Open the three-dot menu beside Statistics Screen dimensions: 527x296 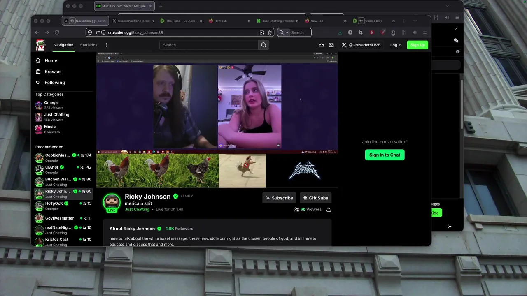(107, 45)
